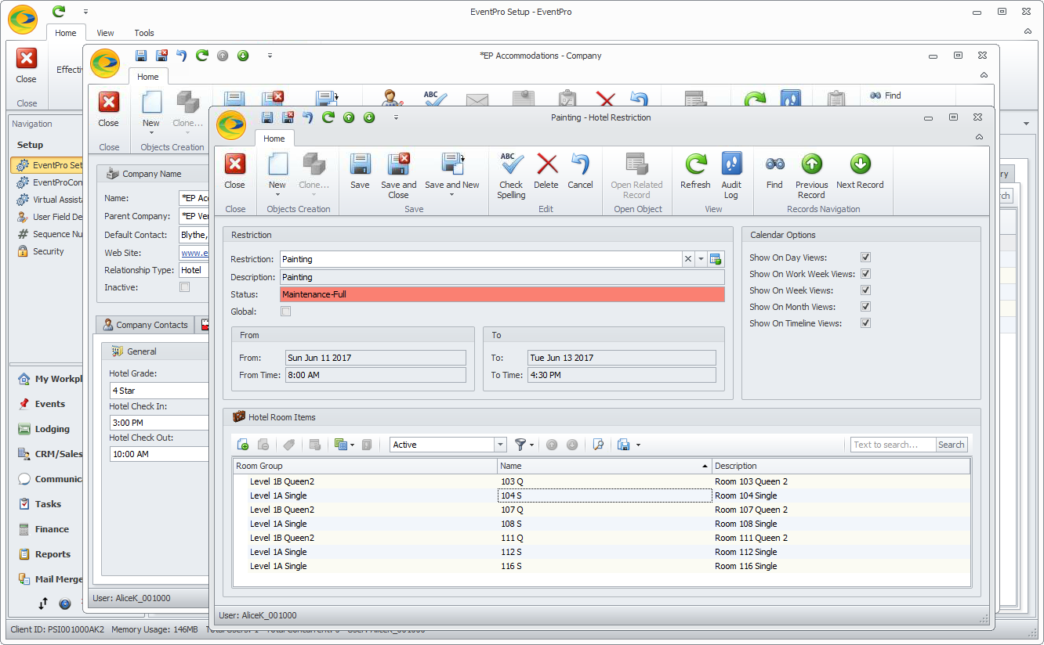Click Save and Close in Hotel Restriction ribbon
1044x645 pixels.
coord(398,175)
